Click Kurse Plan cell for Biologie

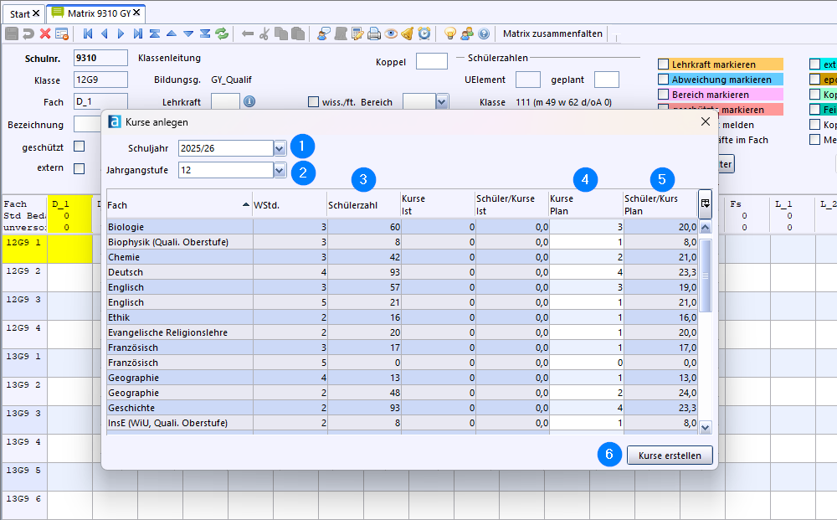[x=586, y=227]
